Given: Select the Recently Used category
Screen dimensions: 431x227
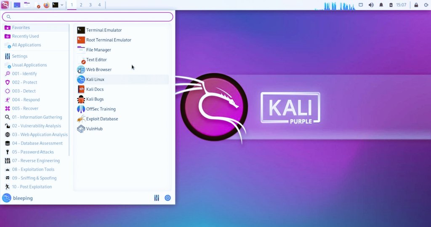Looking at the screenshot, I should (x=36, y=36).
